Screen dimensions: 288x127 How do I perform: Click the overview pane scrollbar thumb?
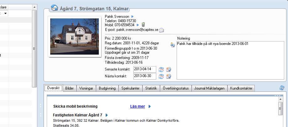280,109
